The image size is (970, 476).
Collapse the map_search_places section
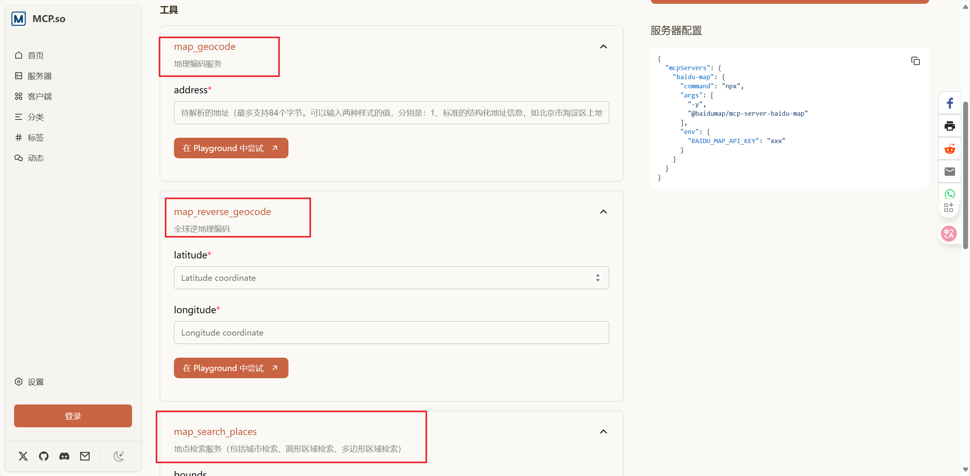click(x=603, y=432)
